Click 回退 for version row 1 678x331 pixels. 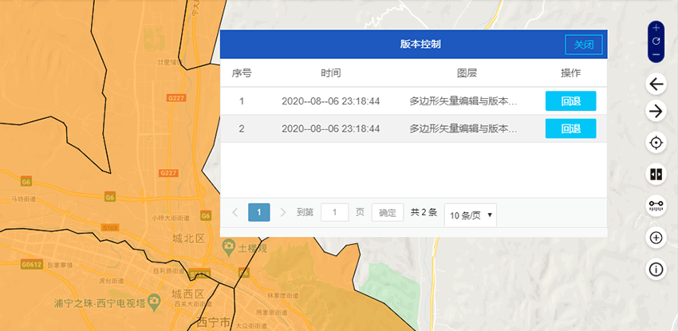click(x=570, y=101)
